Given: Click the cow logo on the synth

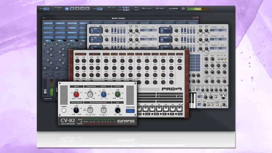Looking at the screenshot, I should [x=223, y=96].
